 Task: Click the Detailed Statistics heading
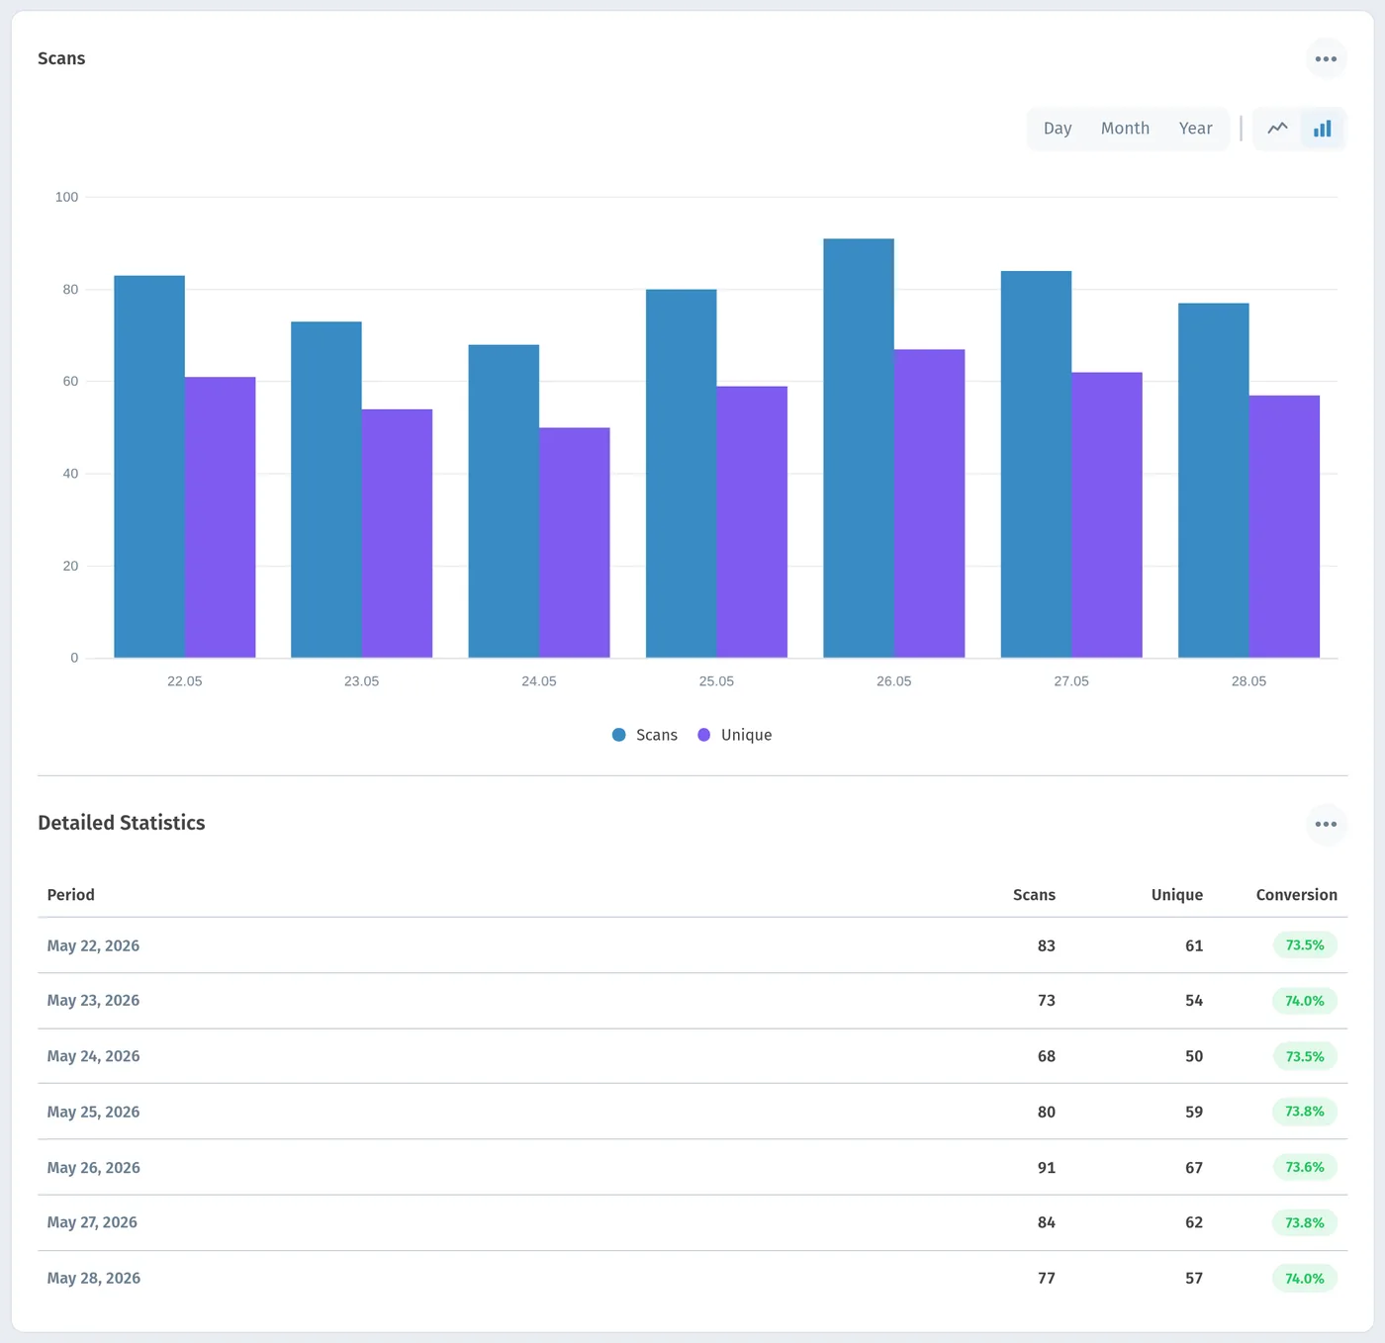[122, 823]
